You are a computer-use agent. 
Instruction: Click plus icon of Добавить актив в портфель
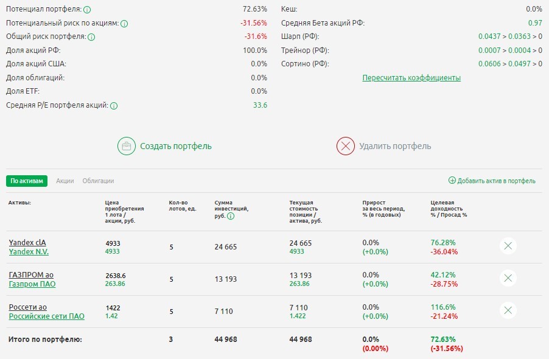(452, 181)
